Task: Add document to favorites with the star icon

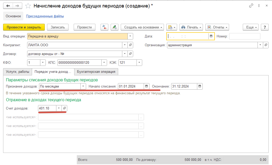Action: 28,6
